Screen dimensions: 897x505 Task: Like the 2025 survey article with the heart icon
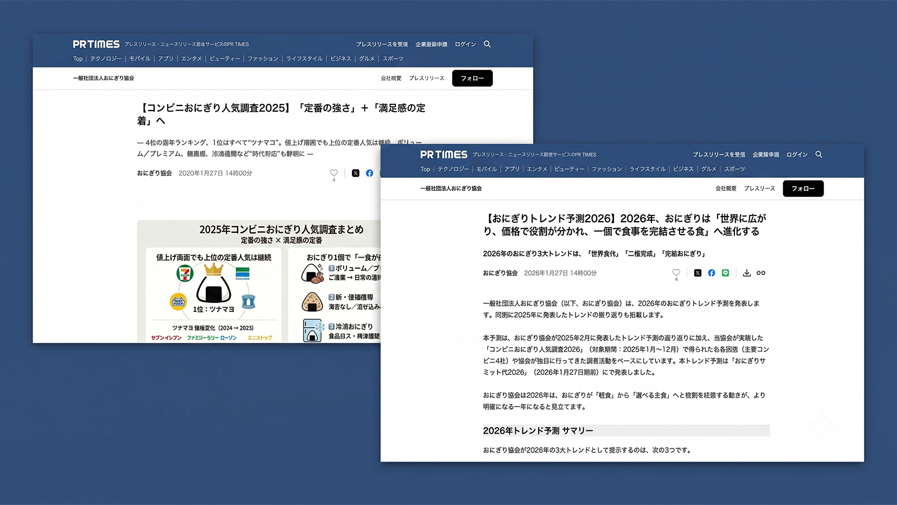click(334, 173)
